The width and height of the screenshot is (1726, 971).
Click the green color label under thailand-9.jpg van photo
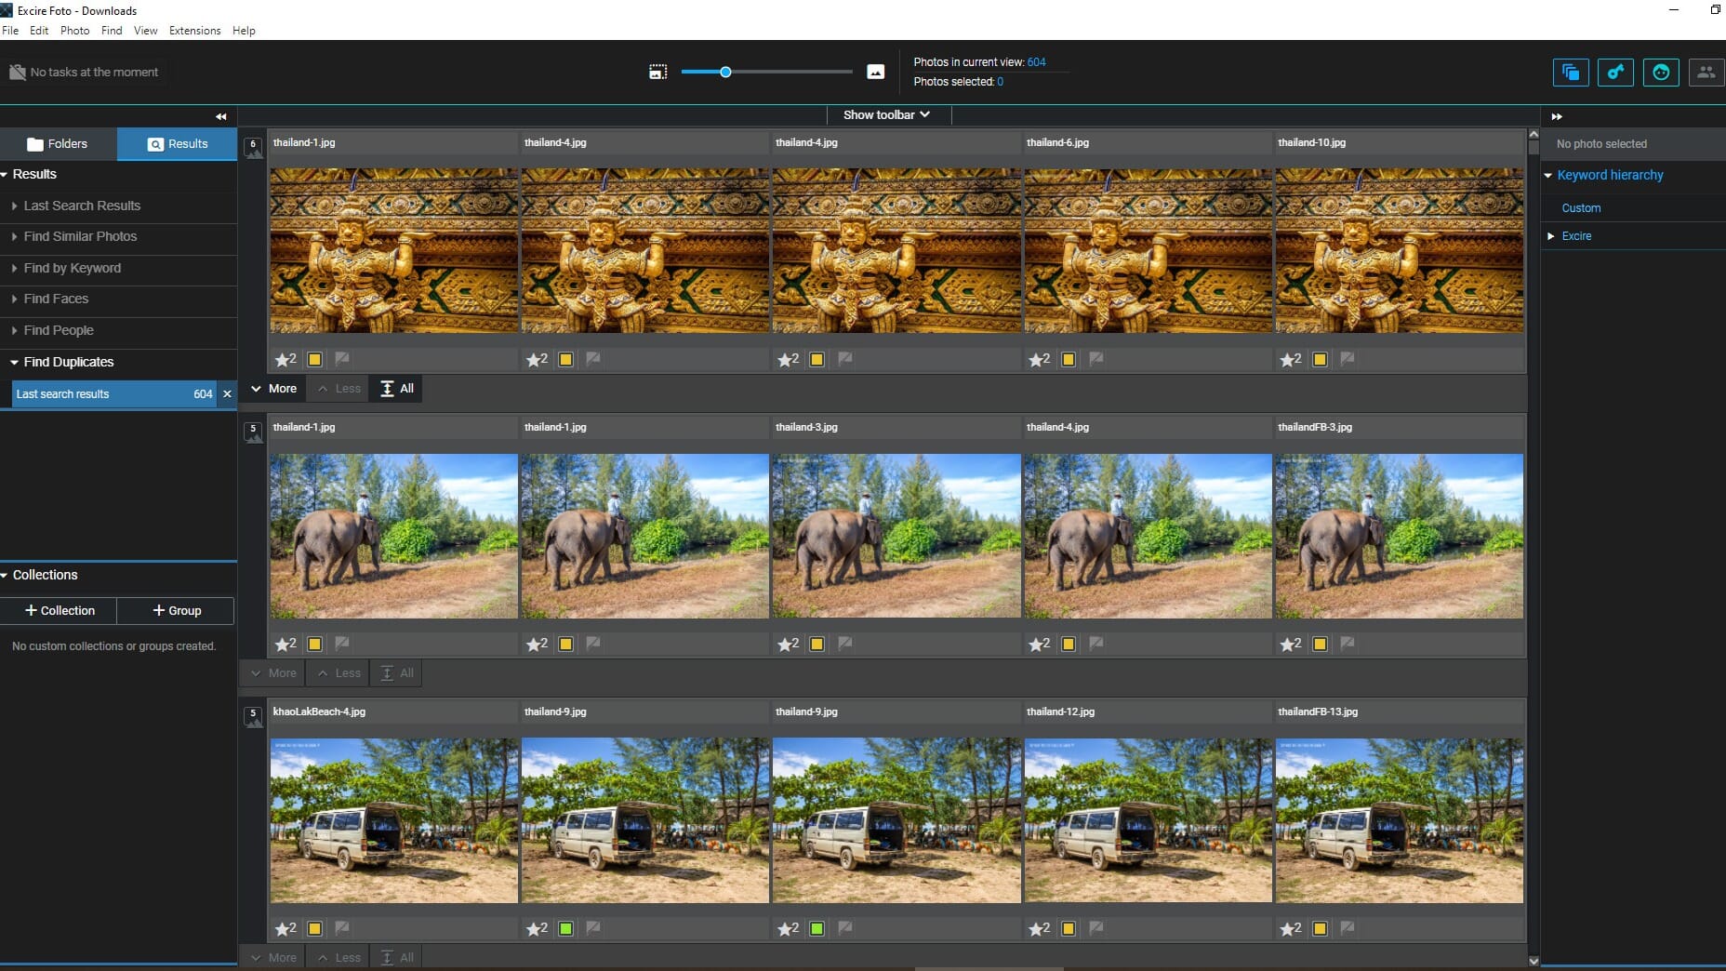(x=565, y=927)
